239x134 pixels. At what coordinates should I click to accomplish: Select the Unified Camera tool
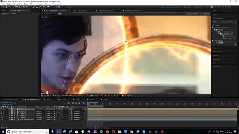point(16,7)
